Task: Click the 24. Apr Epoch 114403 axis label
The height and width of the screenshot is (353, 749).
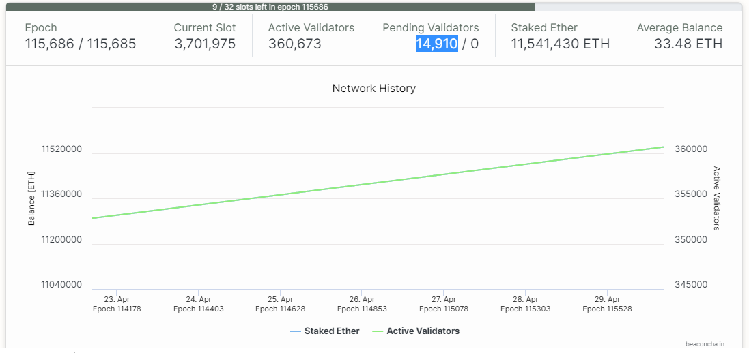Action: pyautogui.click(x=199, y=304)
